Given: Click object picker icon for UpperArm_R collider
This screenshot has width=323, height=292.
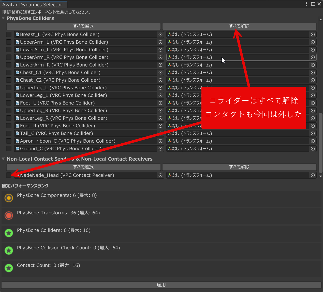Looking at the screenshot, I should (x=160, y=57).
